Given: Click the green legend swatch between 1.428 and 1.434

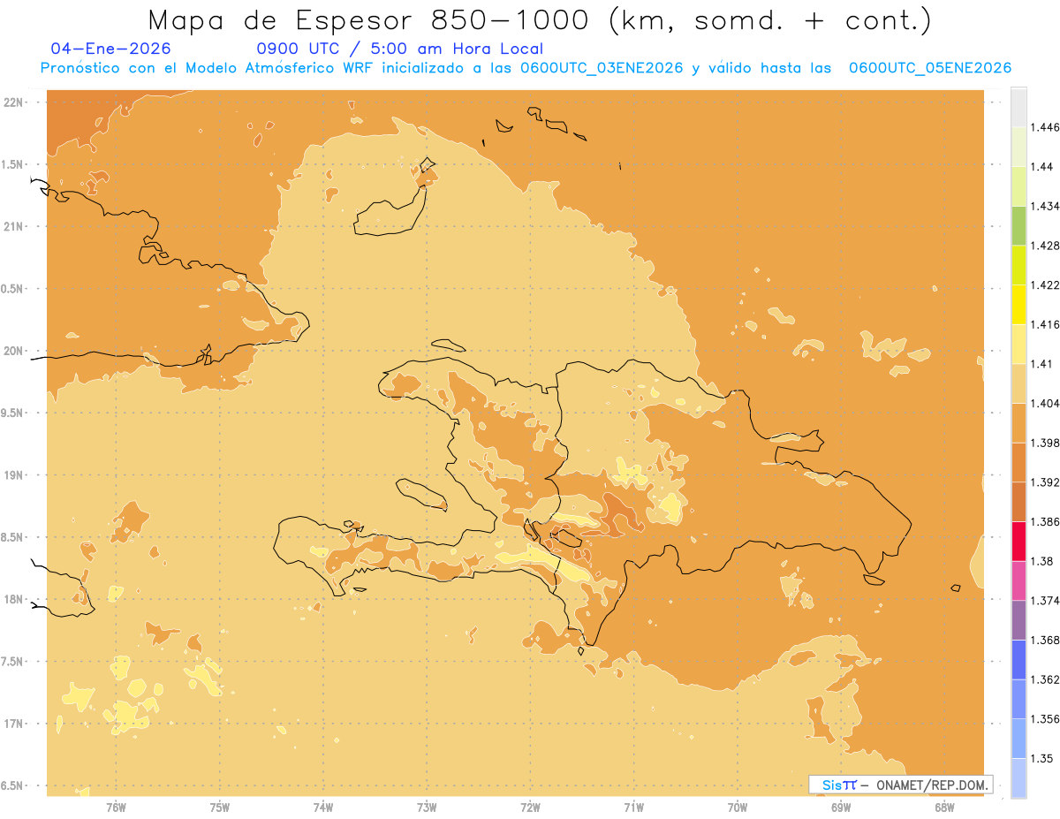Looking at the screenshot, I should pos(1018,225).
